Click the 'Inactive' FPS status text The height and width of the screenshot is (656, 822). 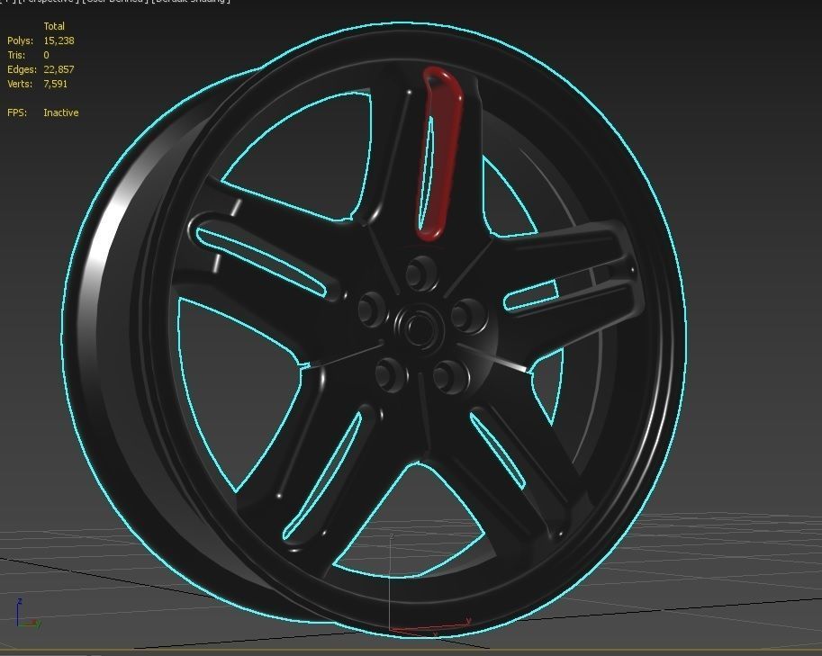(61, 112)
